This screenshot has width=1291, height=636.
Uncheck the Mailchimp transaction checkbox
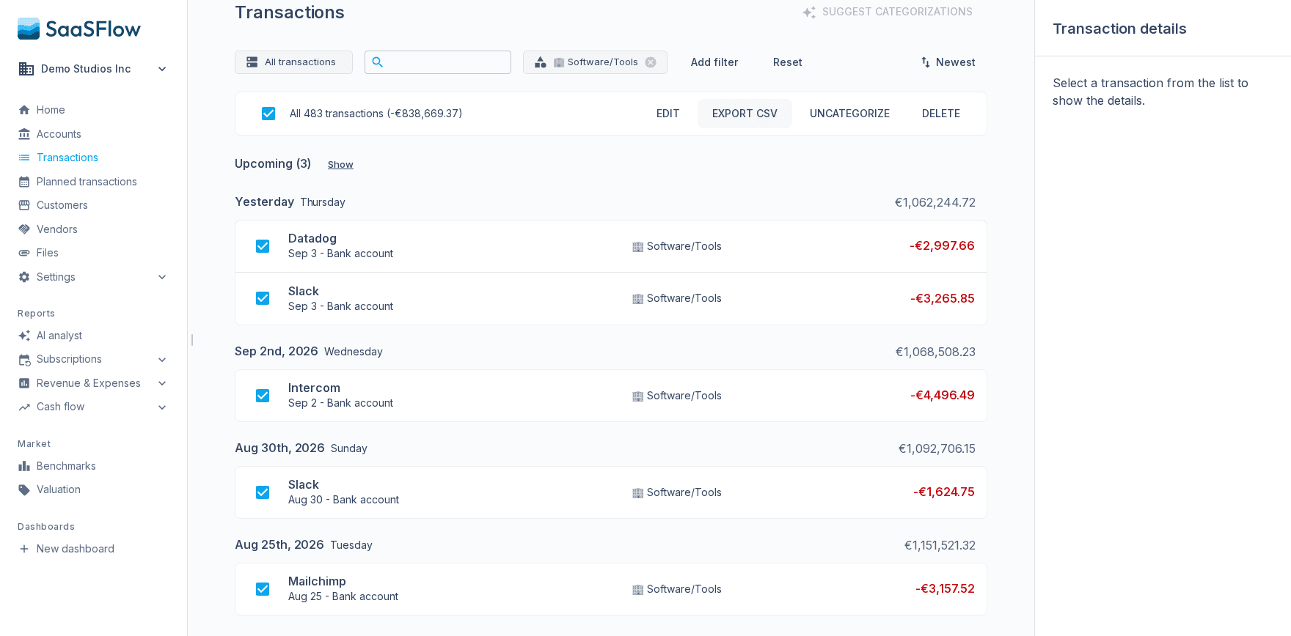coord(263,589)
